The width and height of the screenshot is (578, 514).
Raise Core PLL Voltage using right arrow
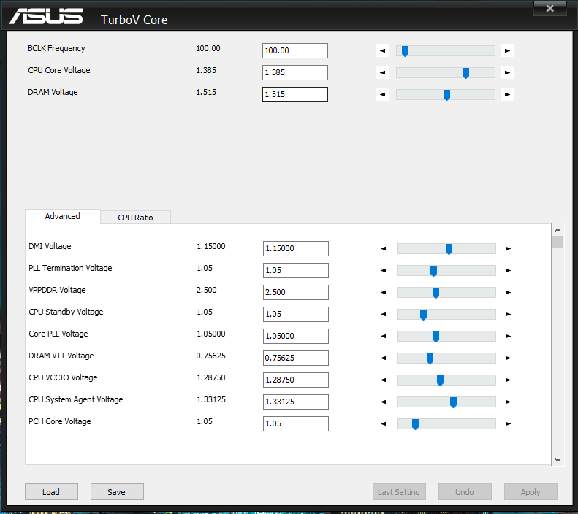click(x=508, y=336)
